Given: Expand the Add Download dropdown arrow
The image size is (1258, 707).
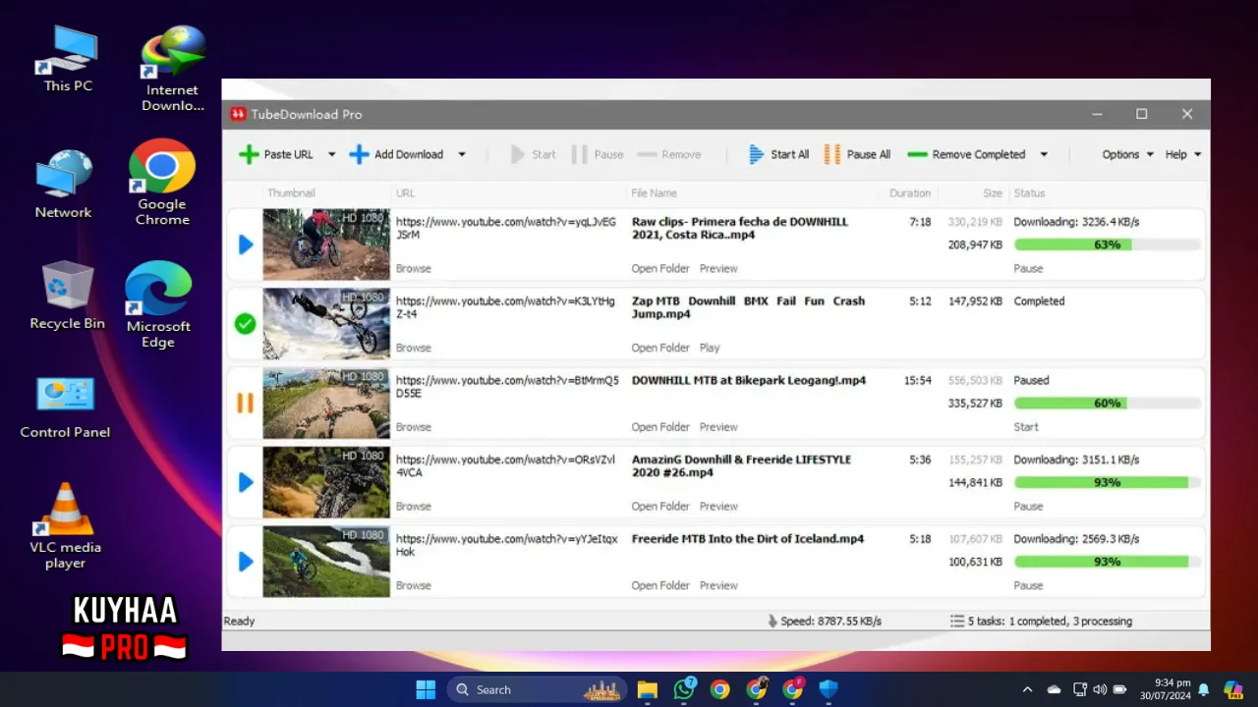Looking at the screenshot, I should (x=461, y=154).
